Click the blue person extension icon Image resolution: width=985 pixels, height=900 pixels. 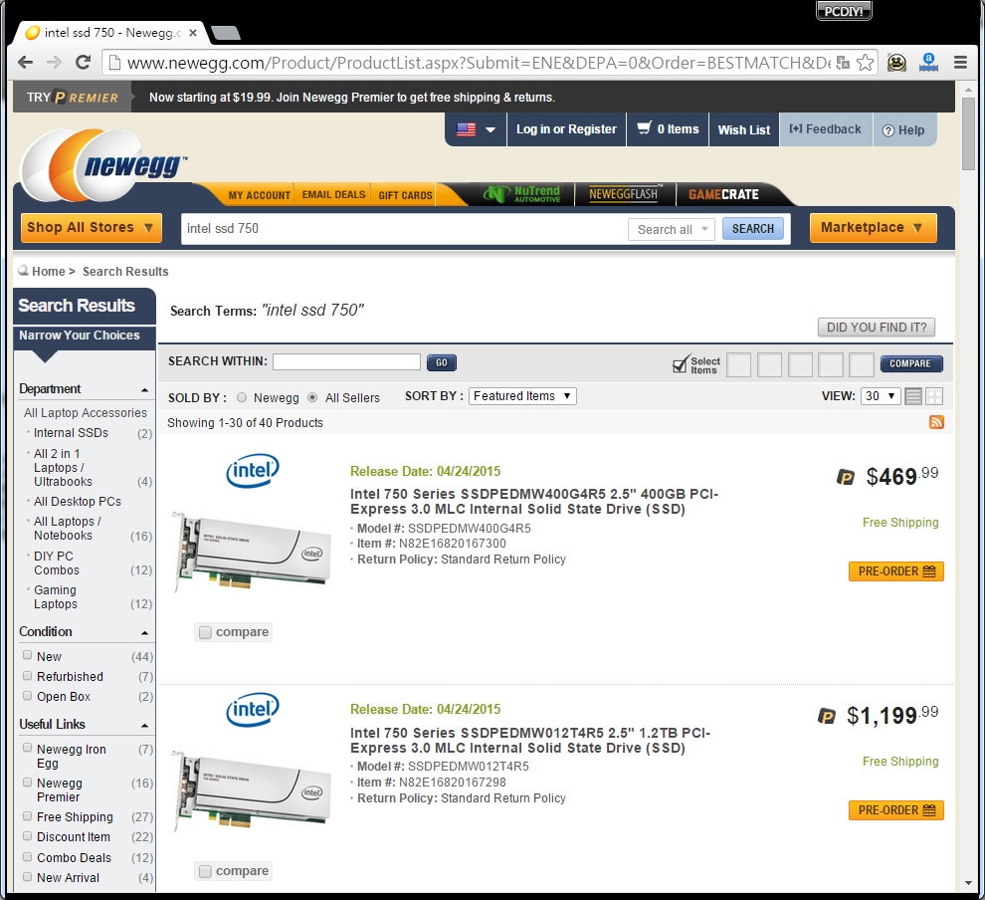click(928, 62)
